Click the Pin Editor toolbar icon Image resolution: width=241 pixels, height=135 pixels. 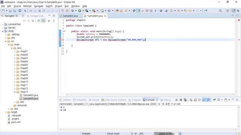click(x=206, y=11)
